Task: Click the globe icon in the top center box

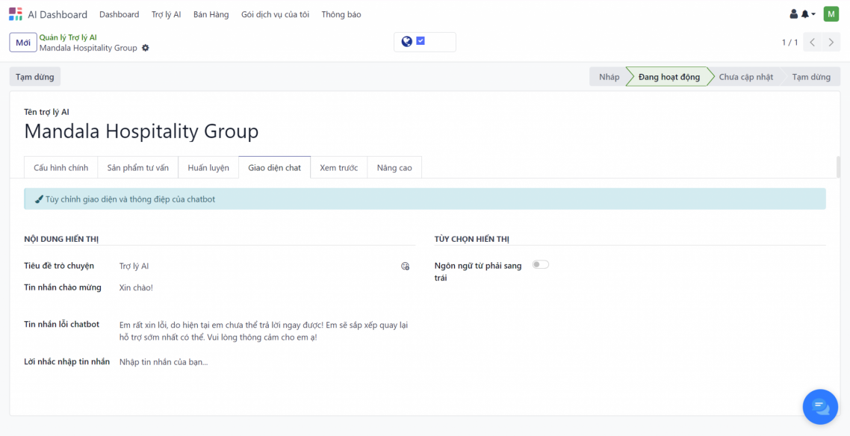Action: coord(406,42)
